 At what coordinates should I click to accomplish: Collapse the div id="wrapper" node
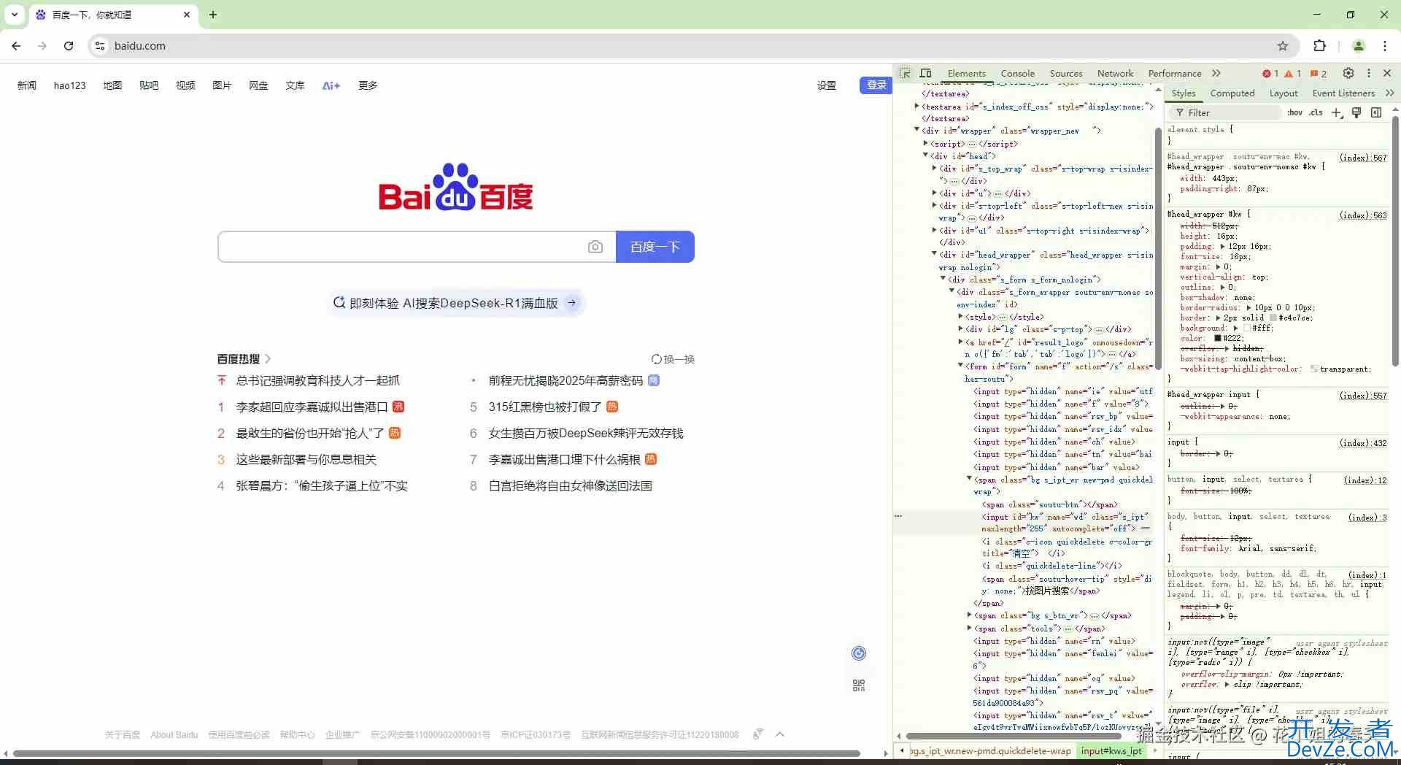(917, 130)
